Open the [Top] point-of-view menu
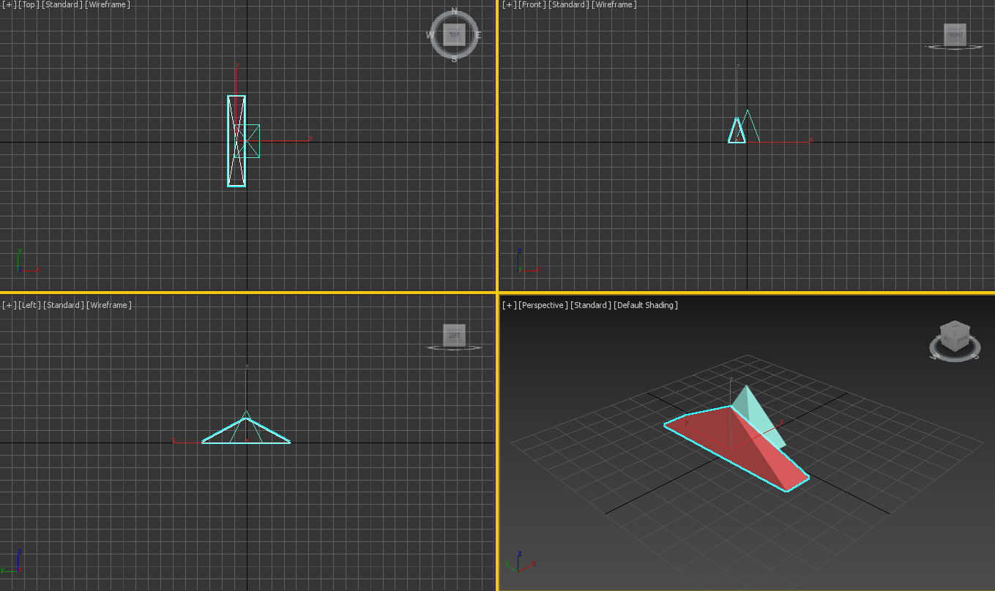This screenshot has width=995, height=591. [x=29, y=4]
